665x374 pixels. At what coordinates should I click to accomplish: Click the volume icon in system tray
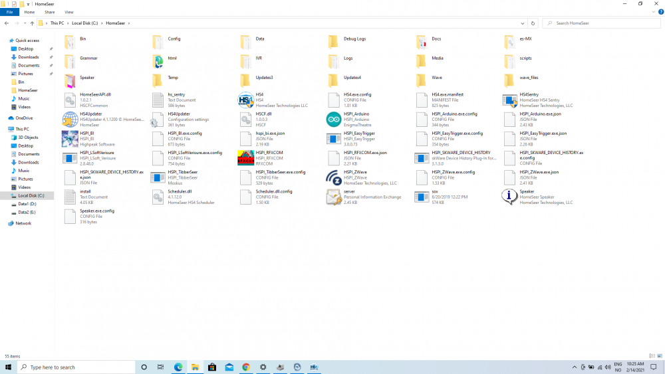click(x=608, y=367)
